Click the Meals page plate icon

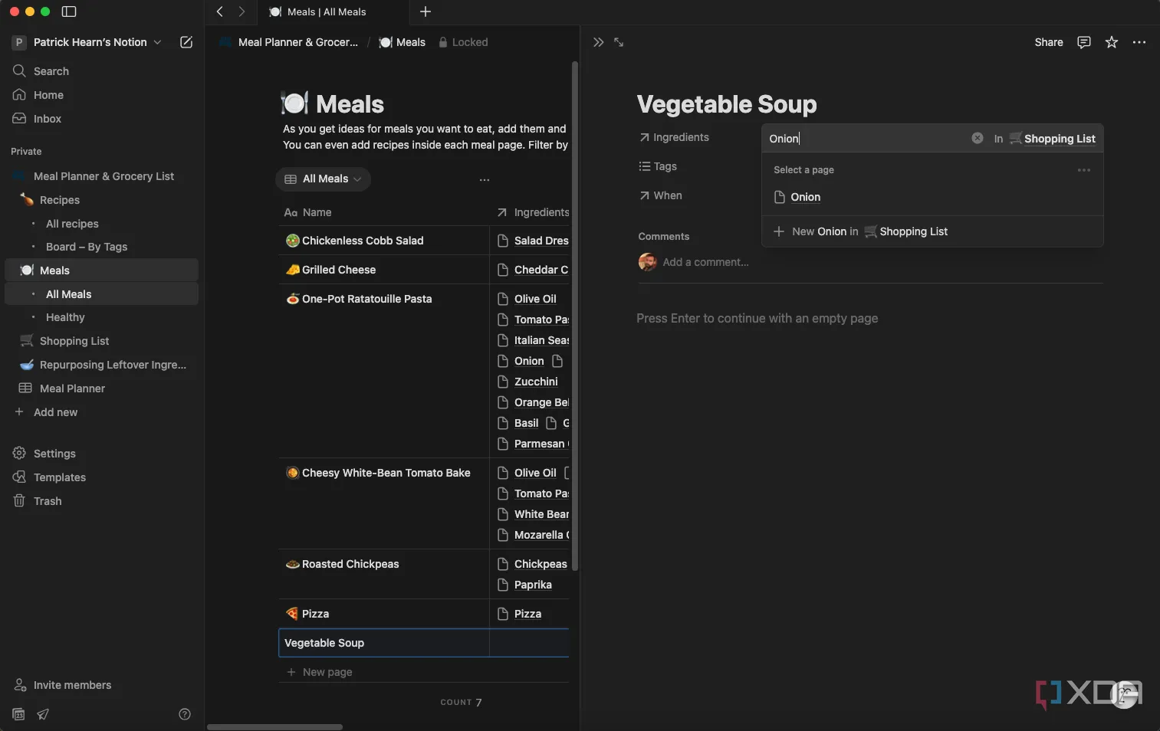[294, 103]
